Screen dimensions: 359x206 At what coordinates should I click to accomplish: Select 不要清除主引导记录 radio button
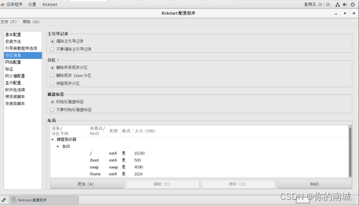(x=52, y=49)
